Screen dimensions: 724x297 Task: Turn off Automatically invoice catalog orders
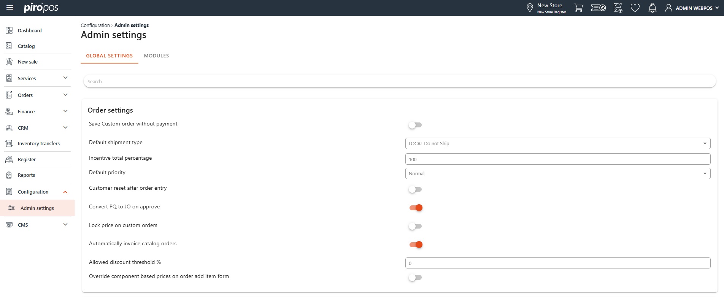click(x=416, y=245)
